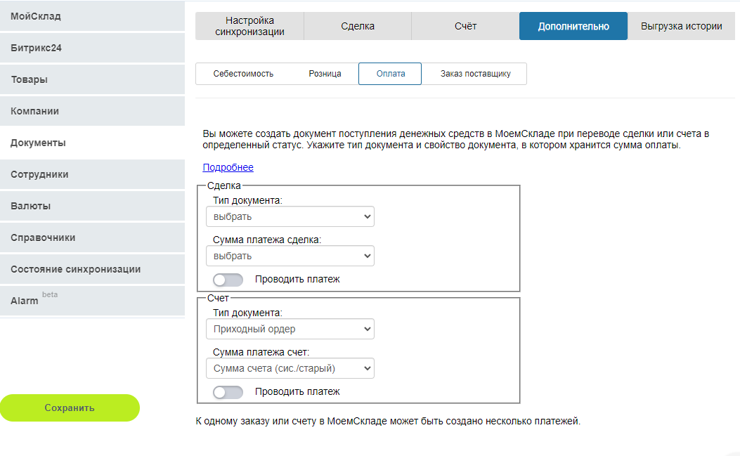This screenshot has width=740, height=456.
Task: Expand 'Сумма платежа сделка' dropdown
Action: [290, 256]
